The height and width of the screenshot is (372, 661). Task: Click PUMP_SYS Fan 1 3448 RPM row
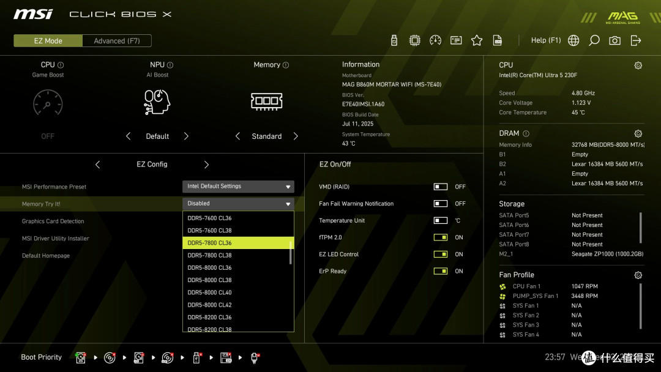548,296
